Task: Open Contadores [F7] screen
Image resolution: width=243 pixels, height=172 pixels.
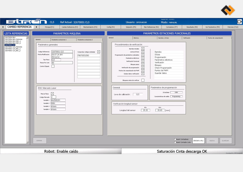Action: coord(171,27)
